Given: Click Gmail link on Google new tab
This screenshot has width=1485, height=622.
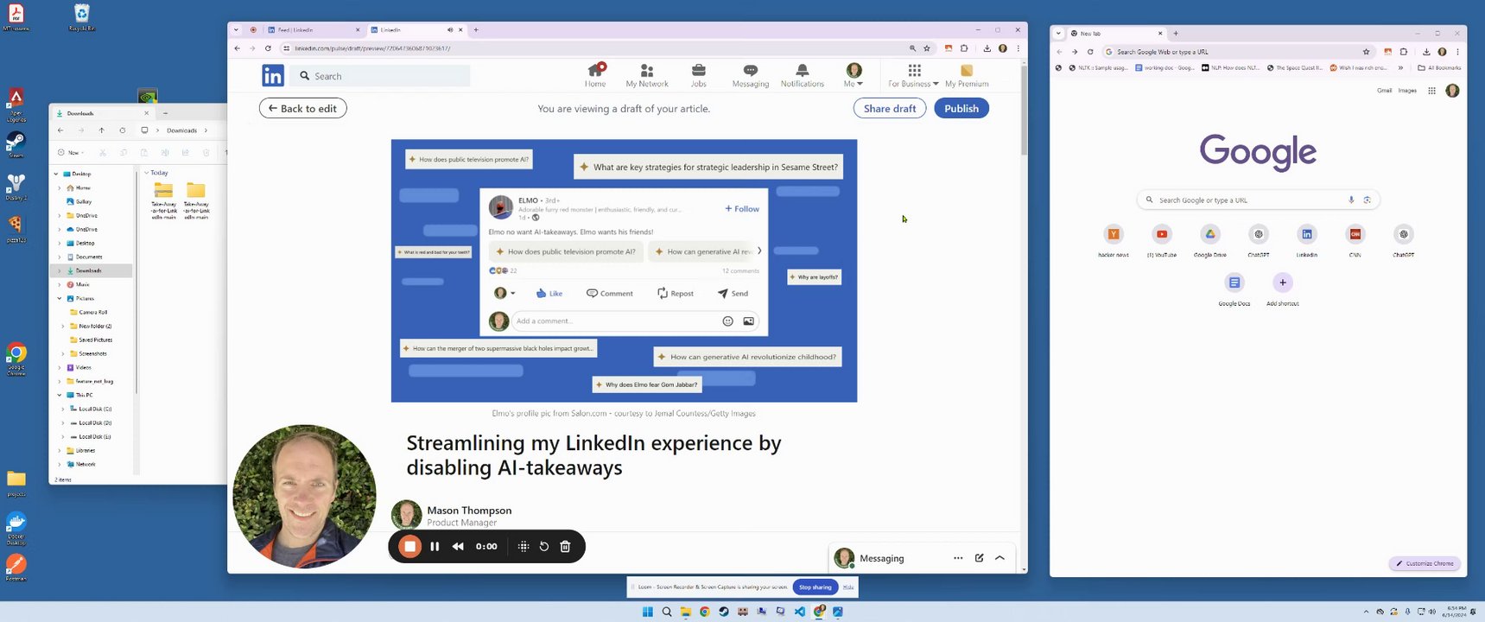Looking at the screenshot, I should click(1384, 90).
